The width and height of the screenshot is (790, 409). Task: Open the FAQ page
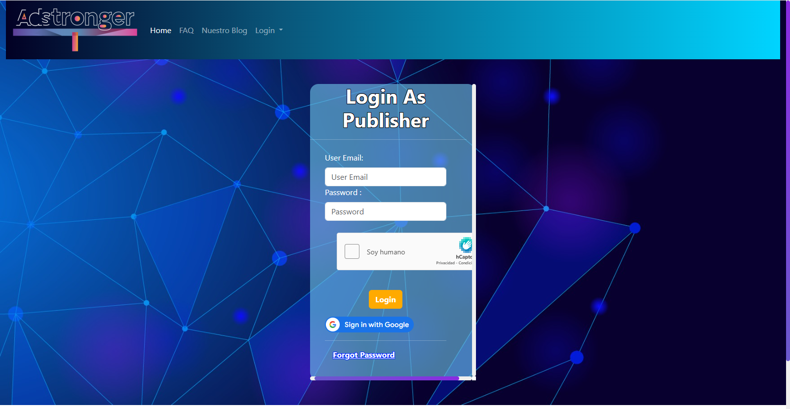pyautogui.click(x=186, y=31)
